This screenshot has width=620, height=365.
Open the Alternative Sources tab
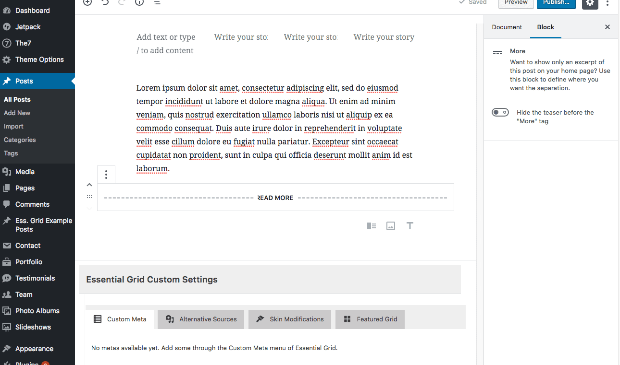(x=200, y=319)
